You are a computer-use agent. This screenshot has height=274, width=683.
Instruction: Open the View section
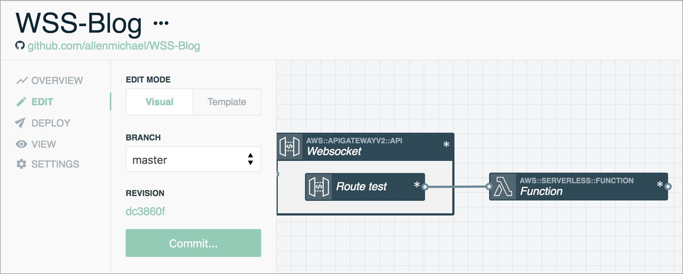tap(35, 144)
